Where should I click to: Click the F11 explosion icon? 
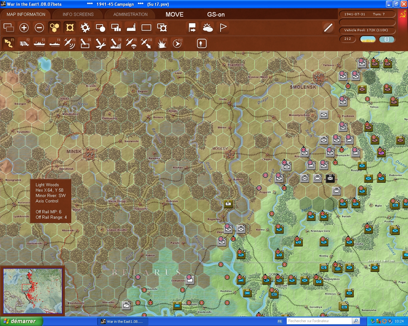[x=162, y=43]
